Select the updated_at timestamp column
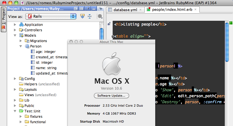The image size is (233, 126). coord(49,73)
